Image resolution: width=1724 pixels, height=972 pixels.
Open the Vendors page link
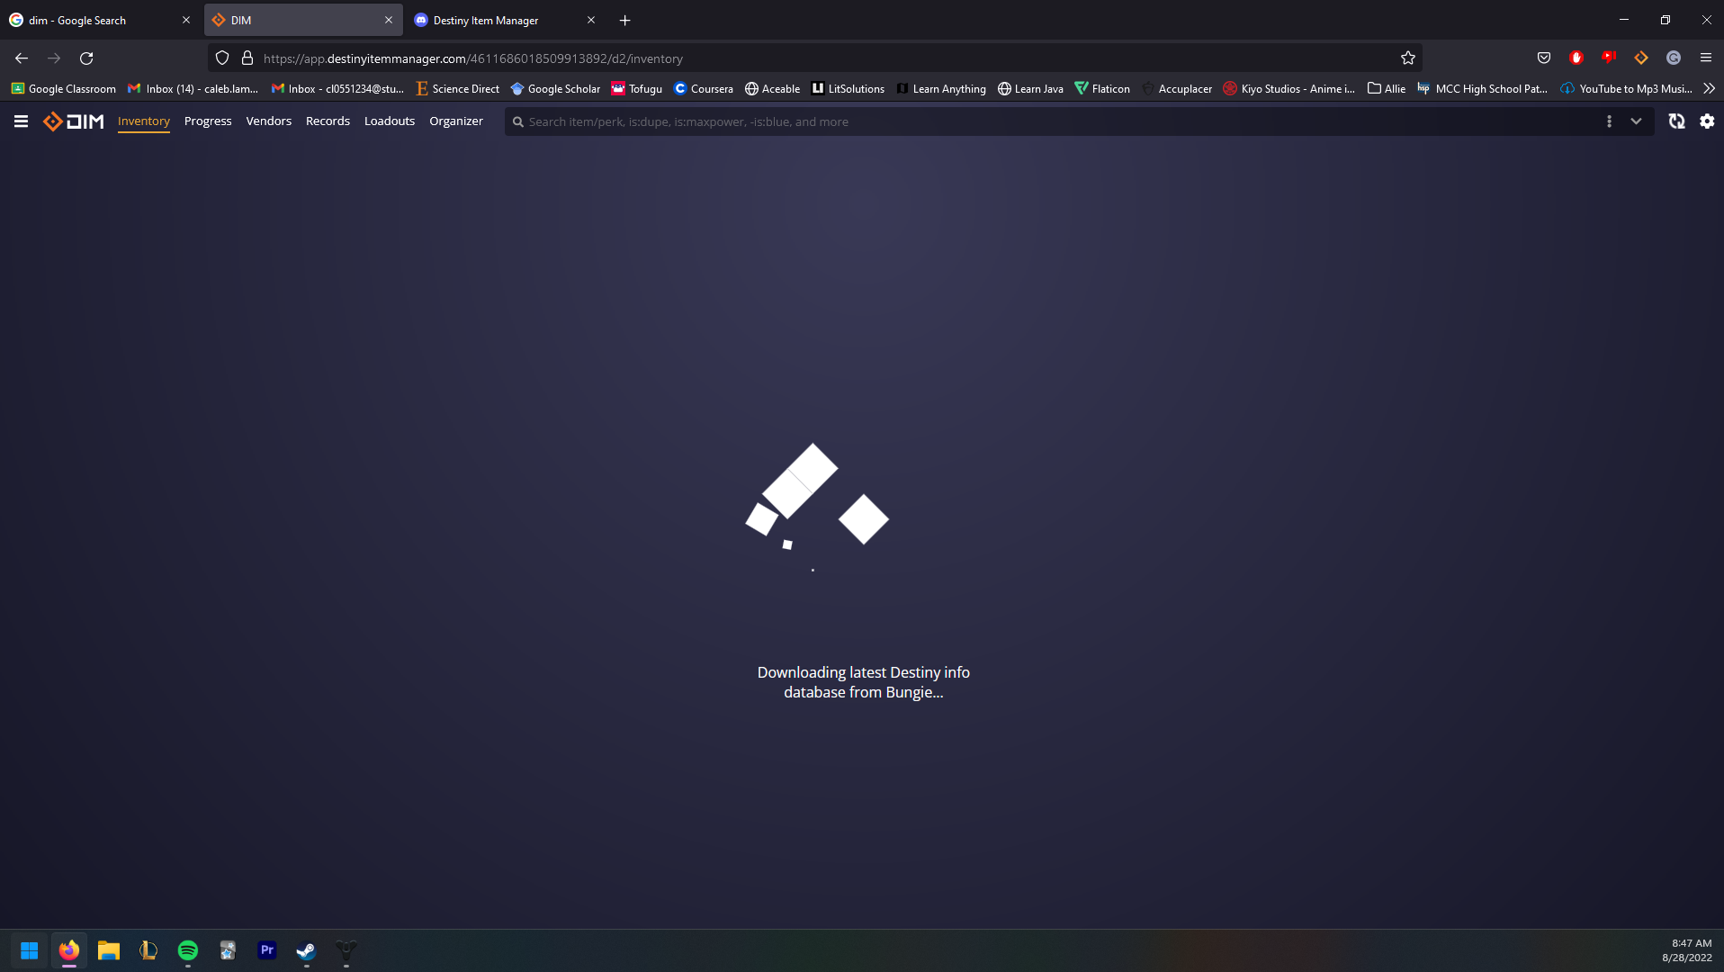coord(268,121)
